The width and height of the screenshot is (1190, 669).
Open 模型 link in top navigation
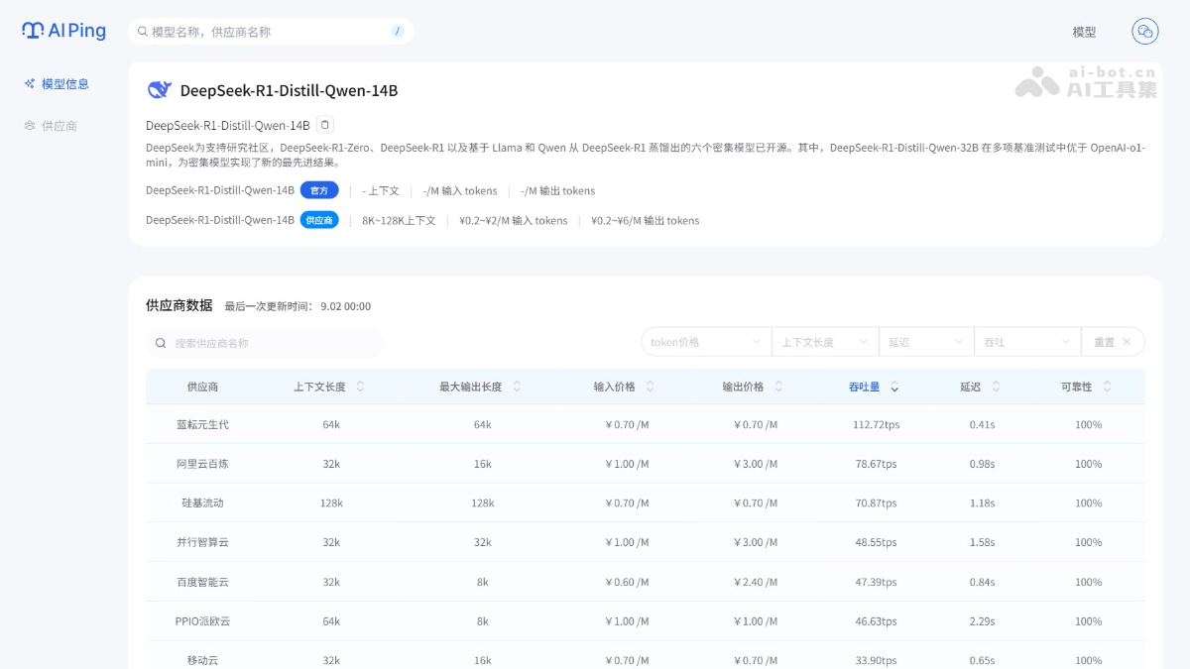click(x=1084, y=32)
